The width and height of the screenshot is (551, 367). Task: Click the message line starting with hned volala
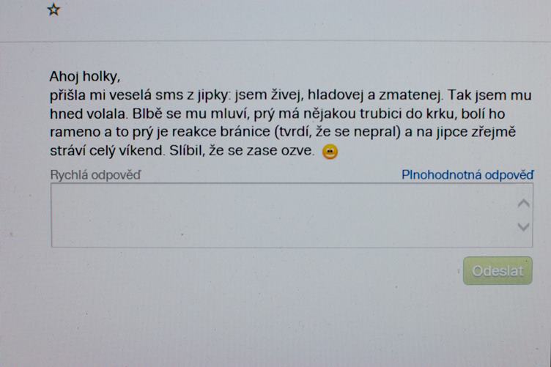coord(277,114)
